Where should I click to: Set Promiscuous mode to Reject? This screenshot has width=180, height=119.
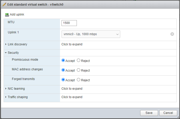coord(79,61)
